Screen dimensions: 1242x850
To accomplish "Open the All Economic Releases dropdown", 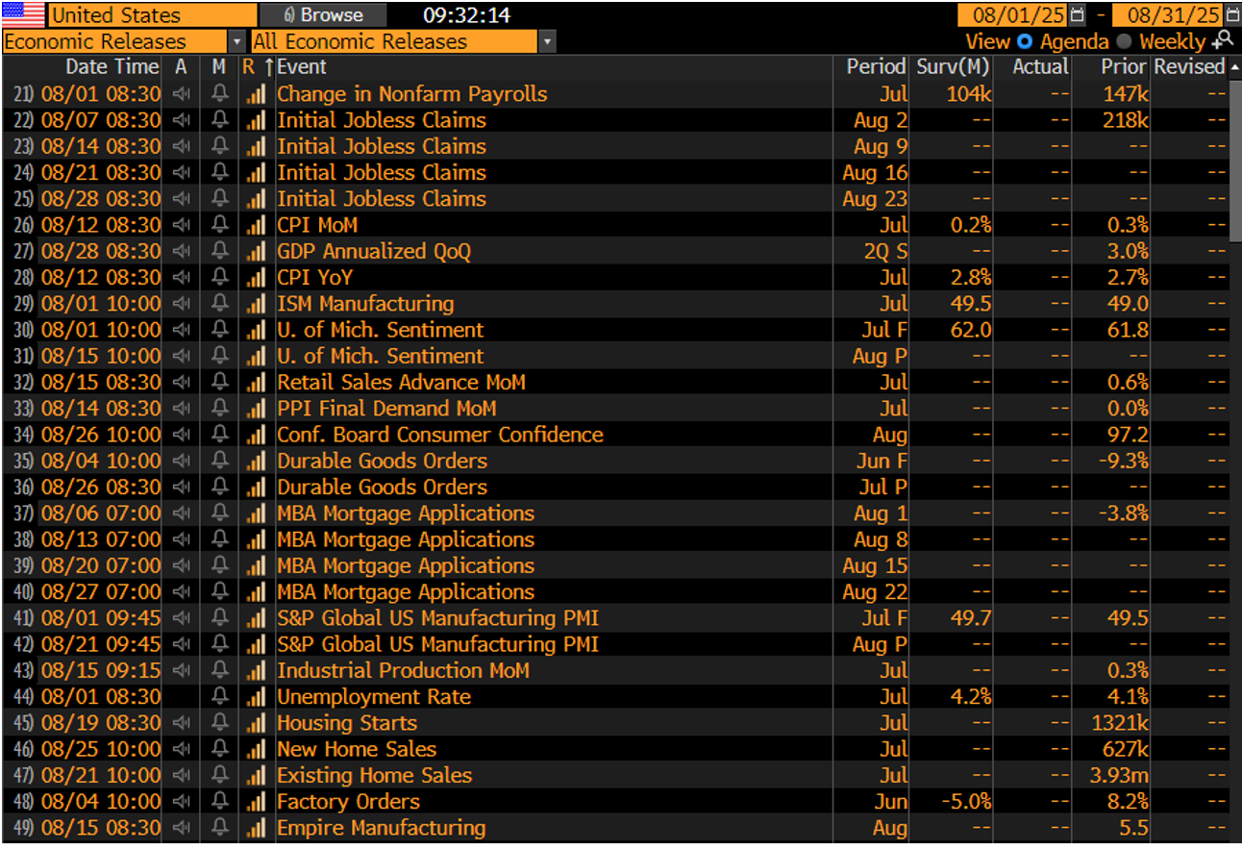I will (404, 41).
